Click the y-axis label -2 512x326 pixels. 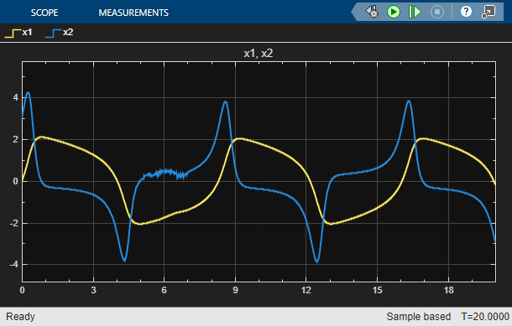13,223
